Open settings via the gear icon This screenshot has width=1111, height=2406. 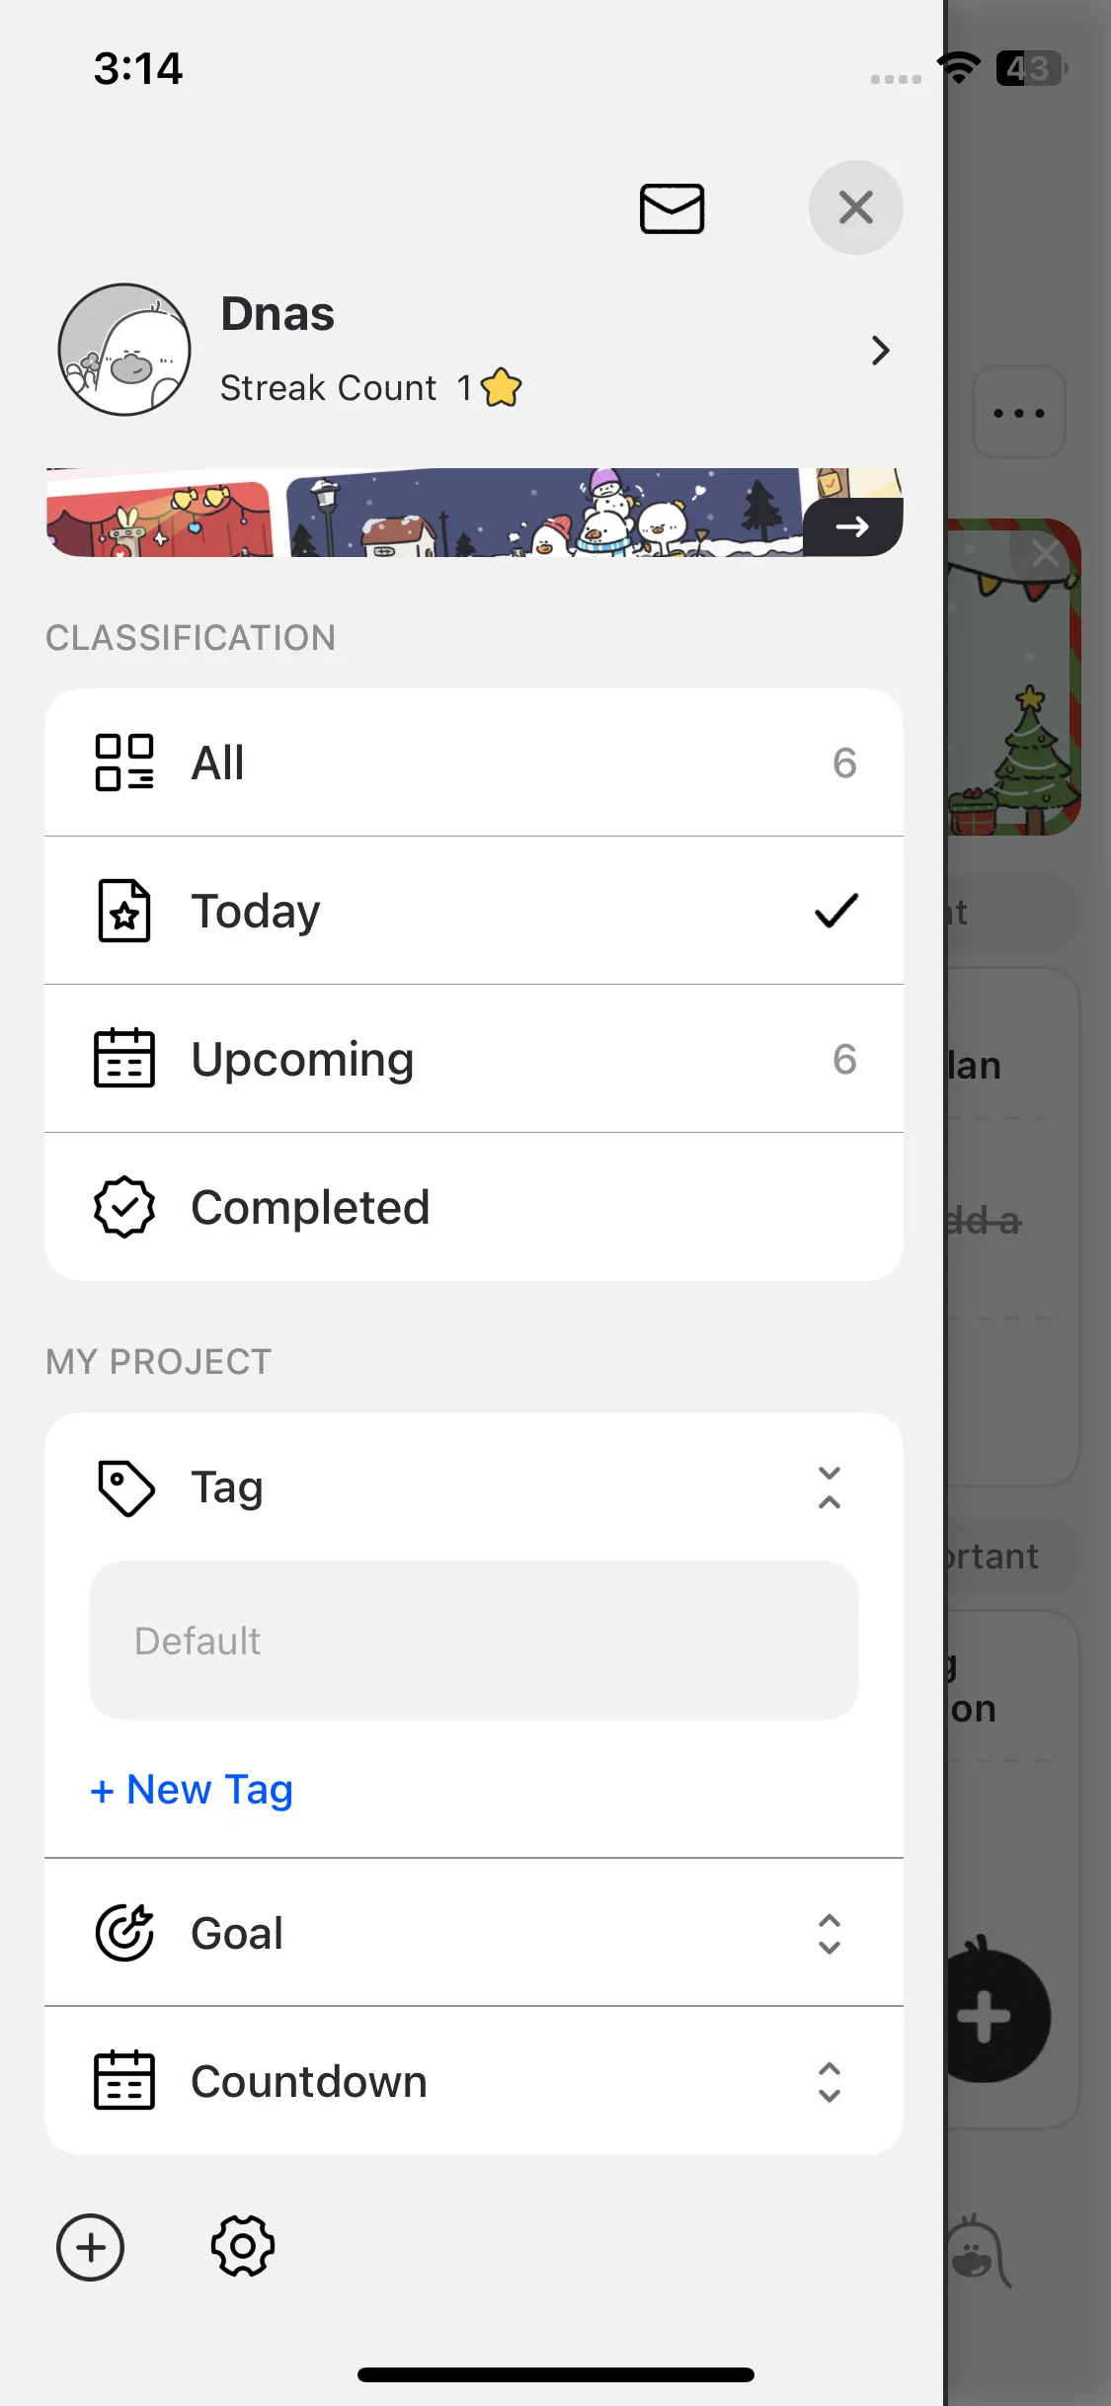coord(243,2247)
